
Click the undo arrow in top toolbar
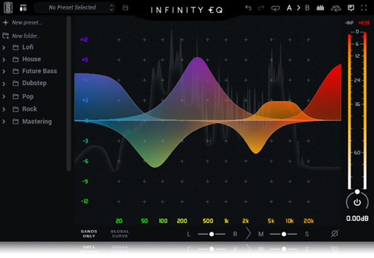tap(248, 8)
